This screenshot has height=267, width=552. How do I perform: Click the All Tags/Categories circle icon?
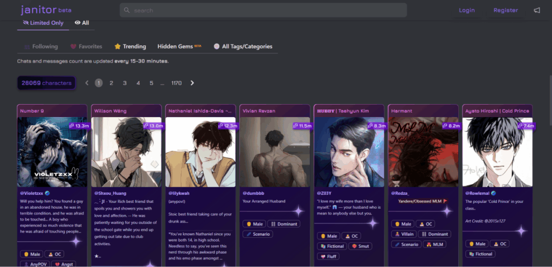click(x=217, y=46)
